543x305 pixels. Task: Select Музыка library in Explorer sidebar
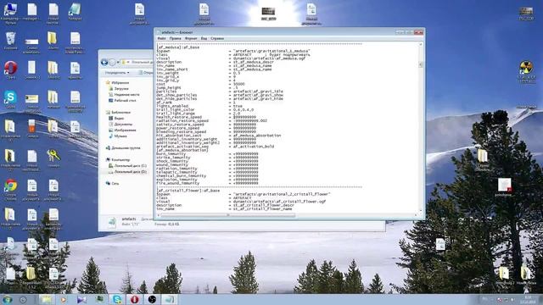[x=118, y=136]
